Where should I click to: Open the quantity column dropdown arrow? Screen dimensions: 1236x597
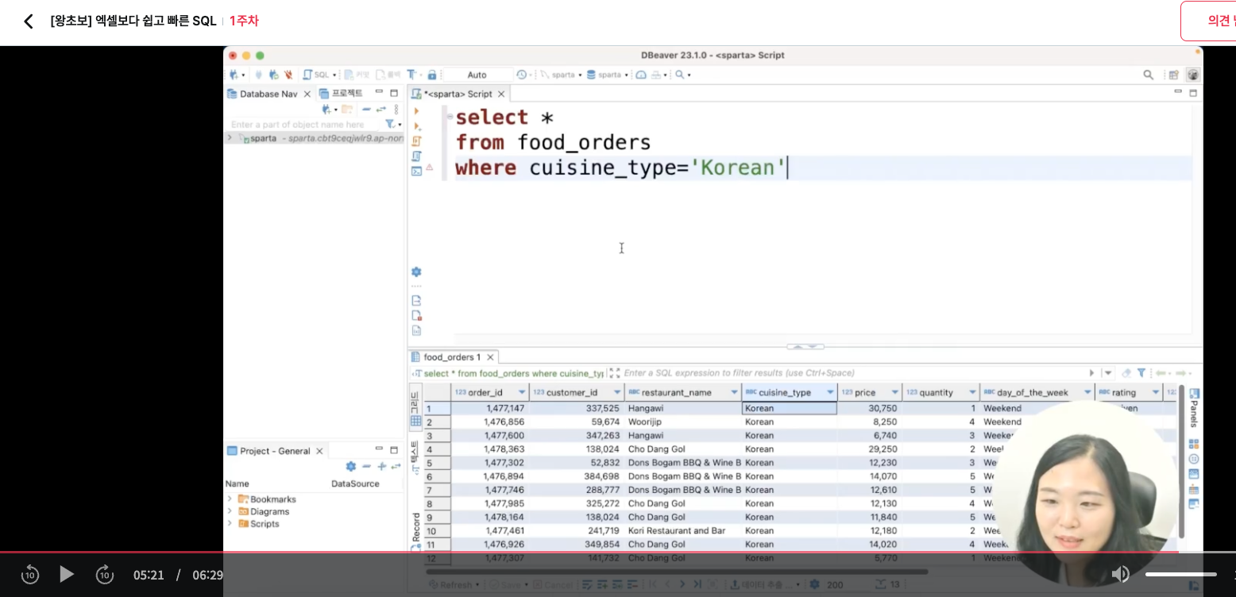tap(972, 392)
